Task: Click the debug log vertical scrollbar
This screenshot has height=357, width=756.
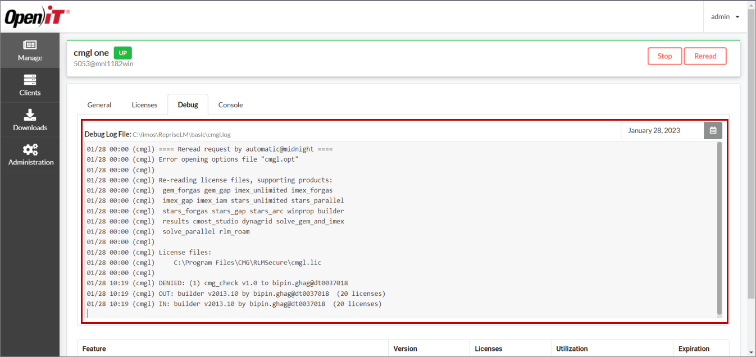Action: 719,228
